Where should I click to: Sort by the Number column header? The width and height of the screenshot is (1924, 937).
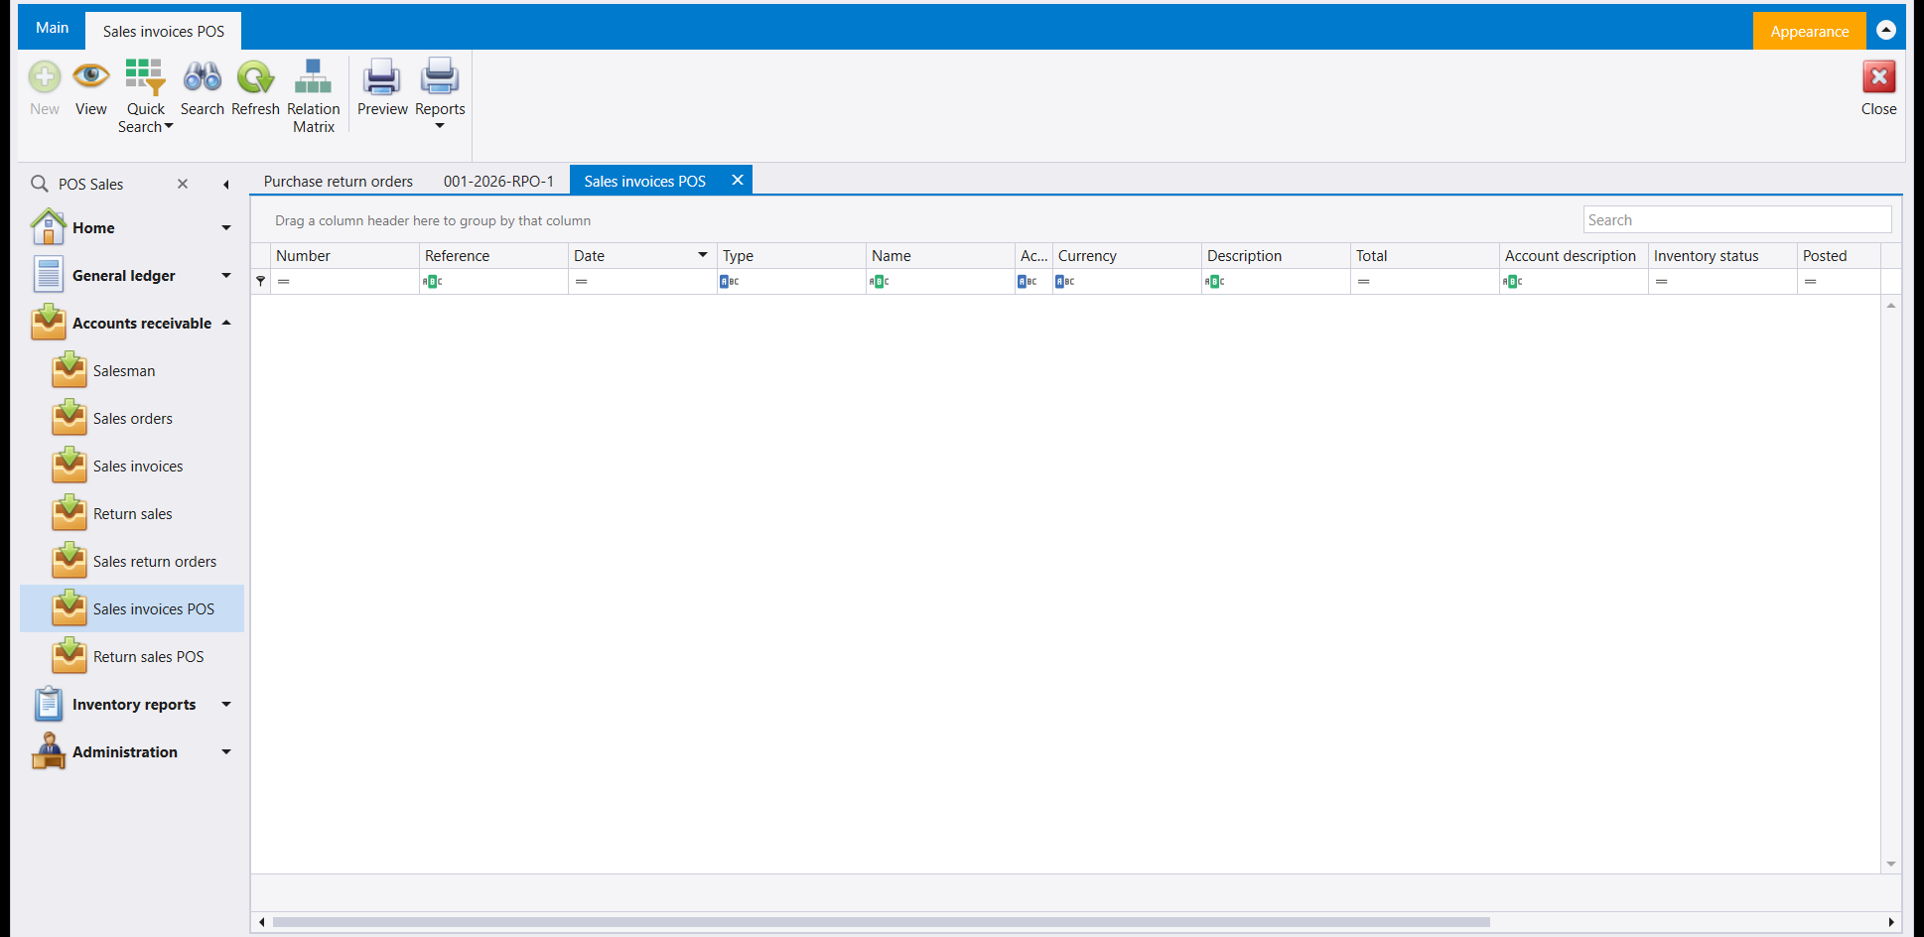click(x=344, y=255)
